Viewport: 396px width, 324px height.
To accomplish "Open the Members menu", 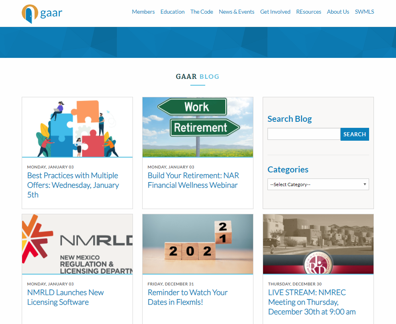I will pos(143,12).
